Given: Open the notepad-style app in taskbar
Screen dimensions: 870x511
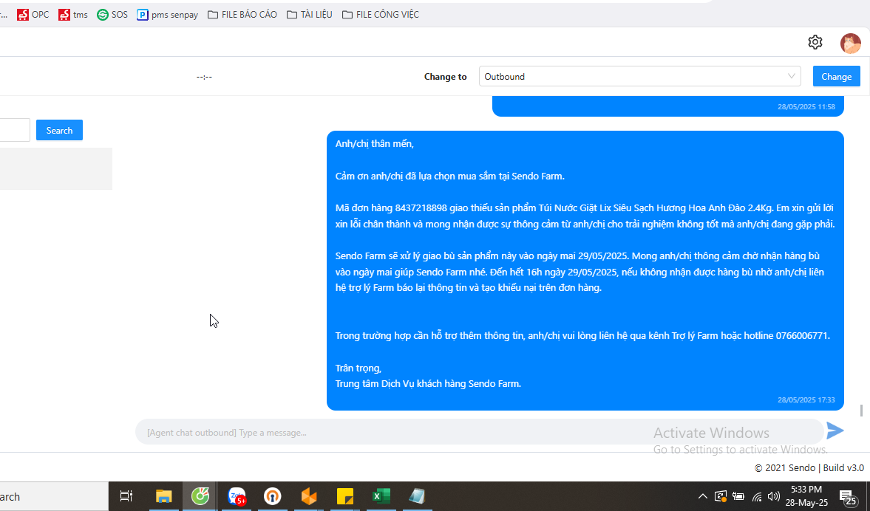Looking at the screenshot, I should tap(417, 496).
